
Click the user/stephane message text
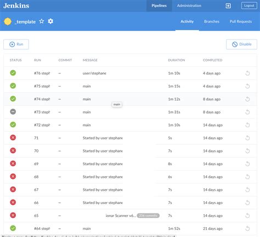click(94, 73)
